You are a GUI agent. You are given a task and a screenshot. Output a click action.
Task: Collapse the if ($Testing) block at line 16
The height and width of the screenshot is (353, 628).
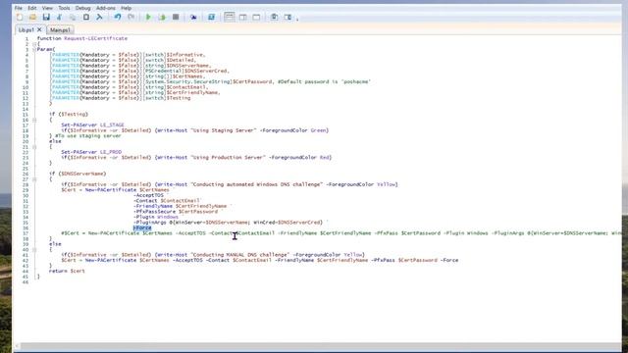point(34,120)
